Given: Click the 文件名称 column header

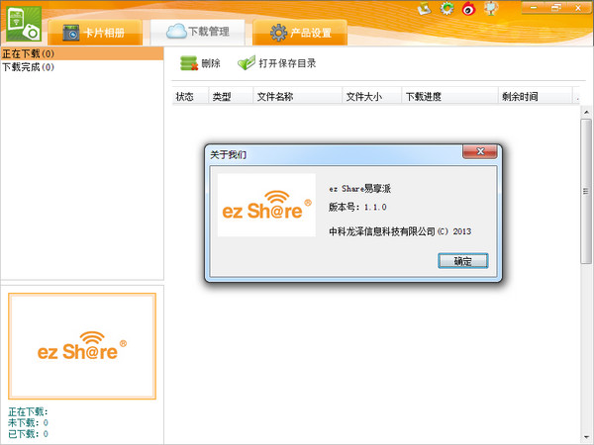Looking at the screenshot, I should [298, 97].
